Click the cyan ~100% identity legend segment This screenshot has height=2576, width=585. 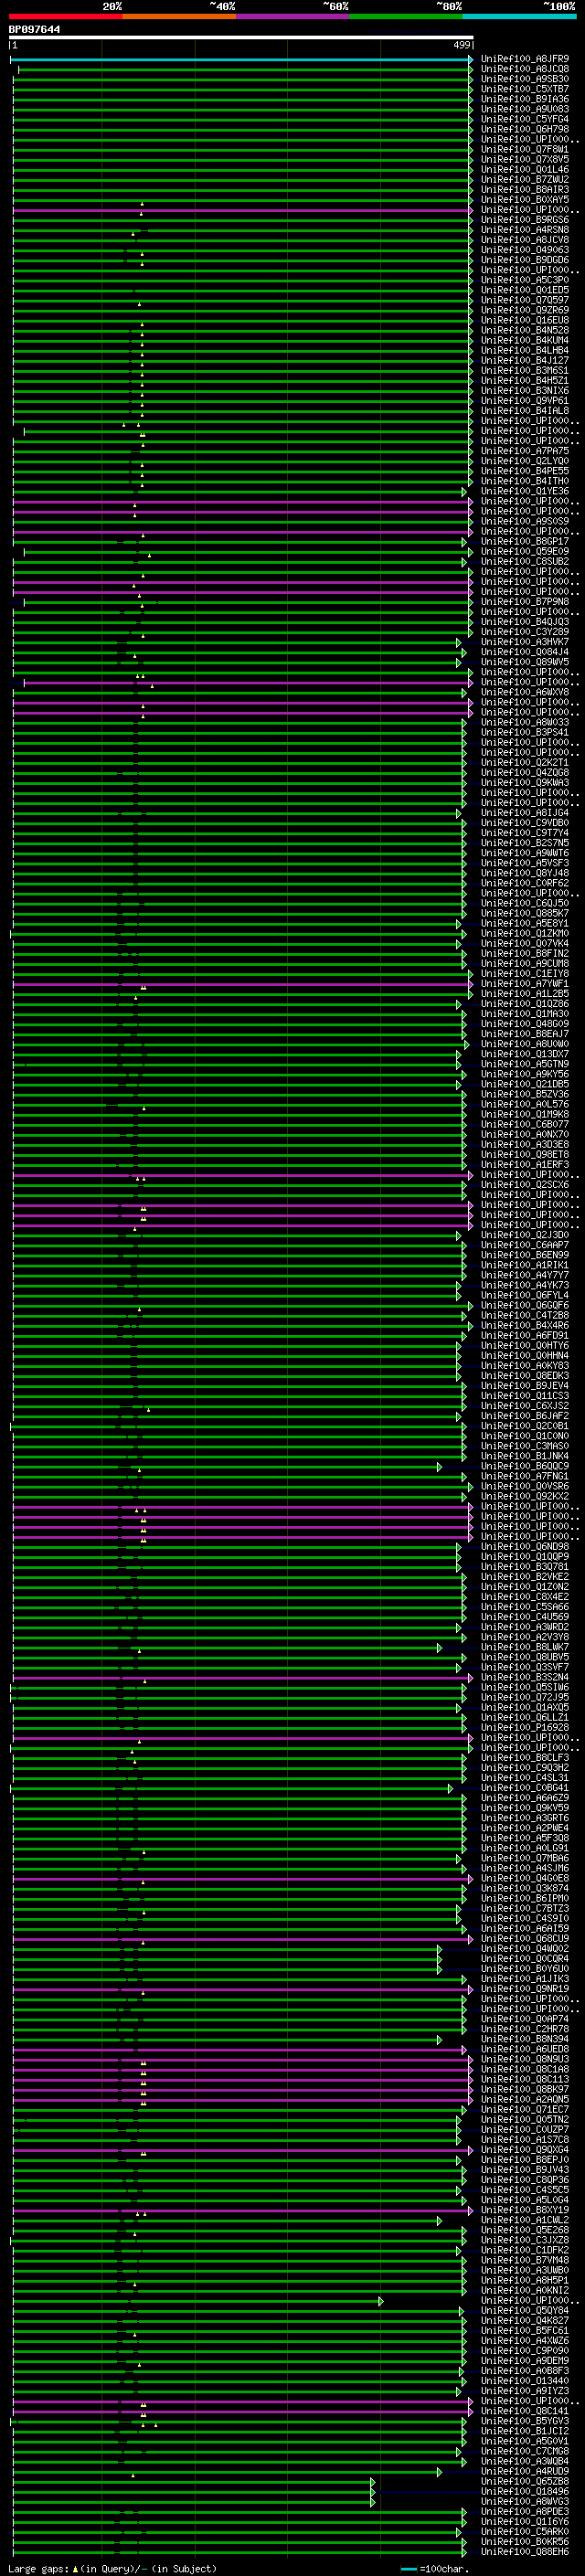(x=519, y=16)
